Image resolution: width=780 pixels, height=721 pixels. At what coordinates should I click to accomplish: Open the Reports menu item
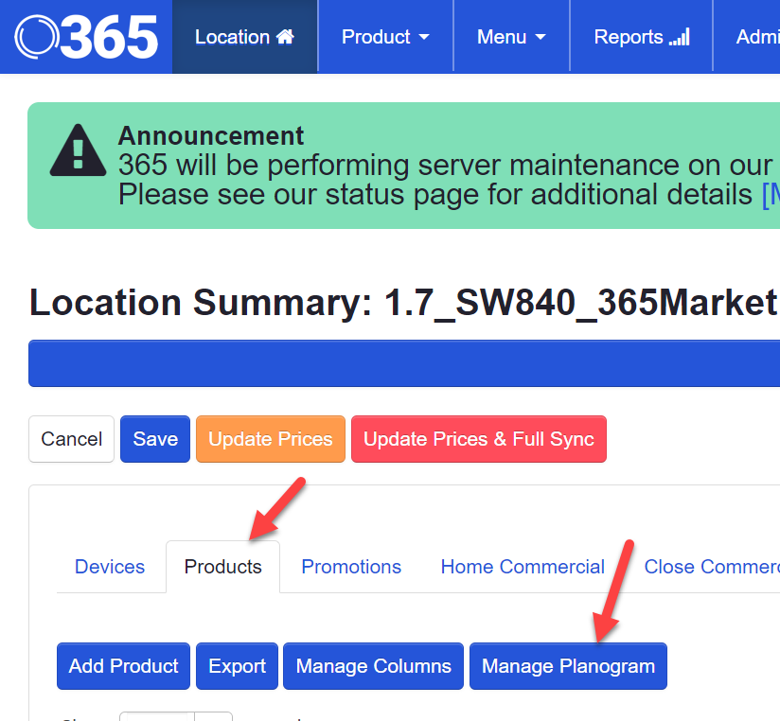click(x=641, y=37)
